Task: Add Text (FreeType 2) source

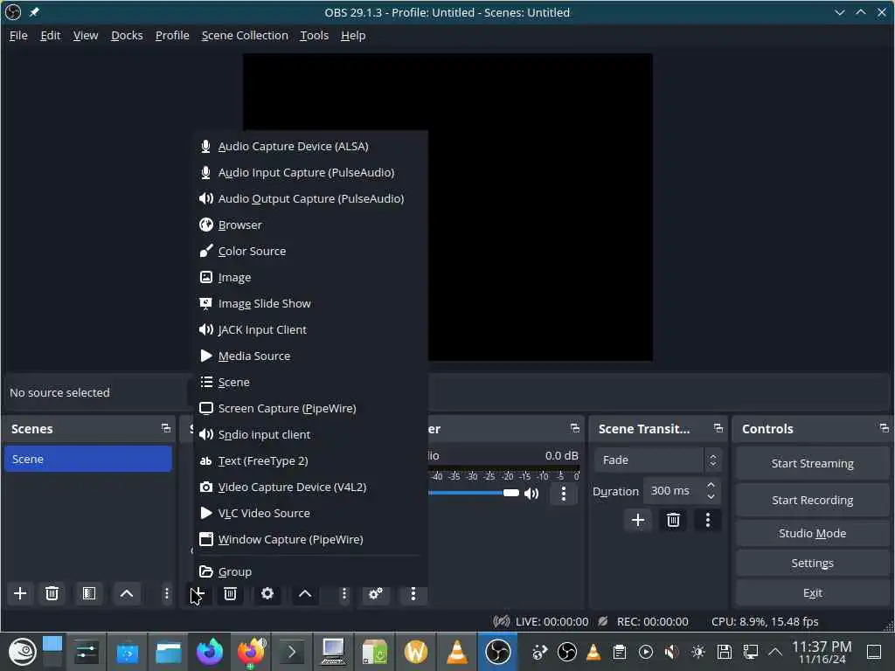Action: click(310, 461)
